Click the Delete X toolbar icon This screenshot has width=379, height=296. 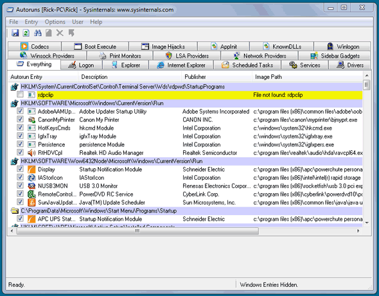point(60,33)
